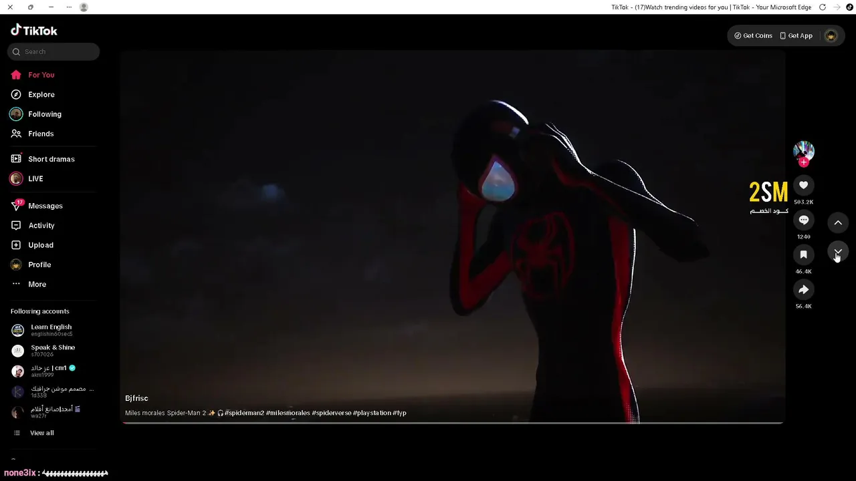Screen dimensions: 856x481
Task: Click the #playstation hashtag
Action: 372,413
